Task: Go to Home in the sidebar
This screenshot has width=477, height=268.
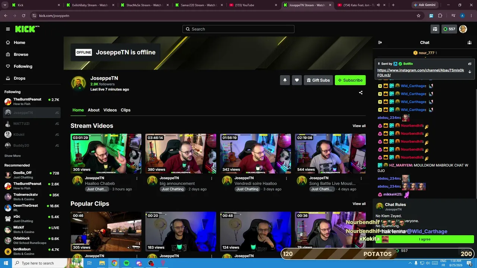Action: (19, 42)
